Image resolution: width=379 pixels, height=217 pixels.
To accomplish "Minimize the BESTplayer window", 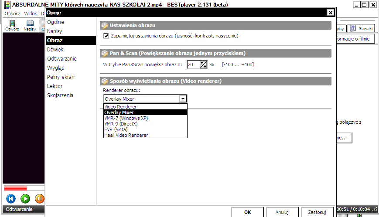I will 356,5.
